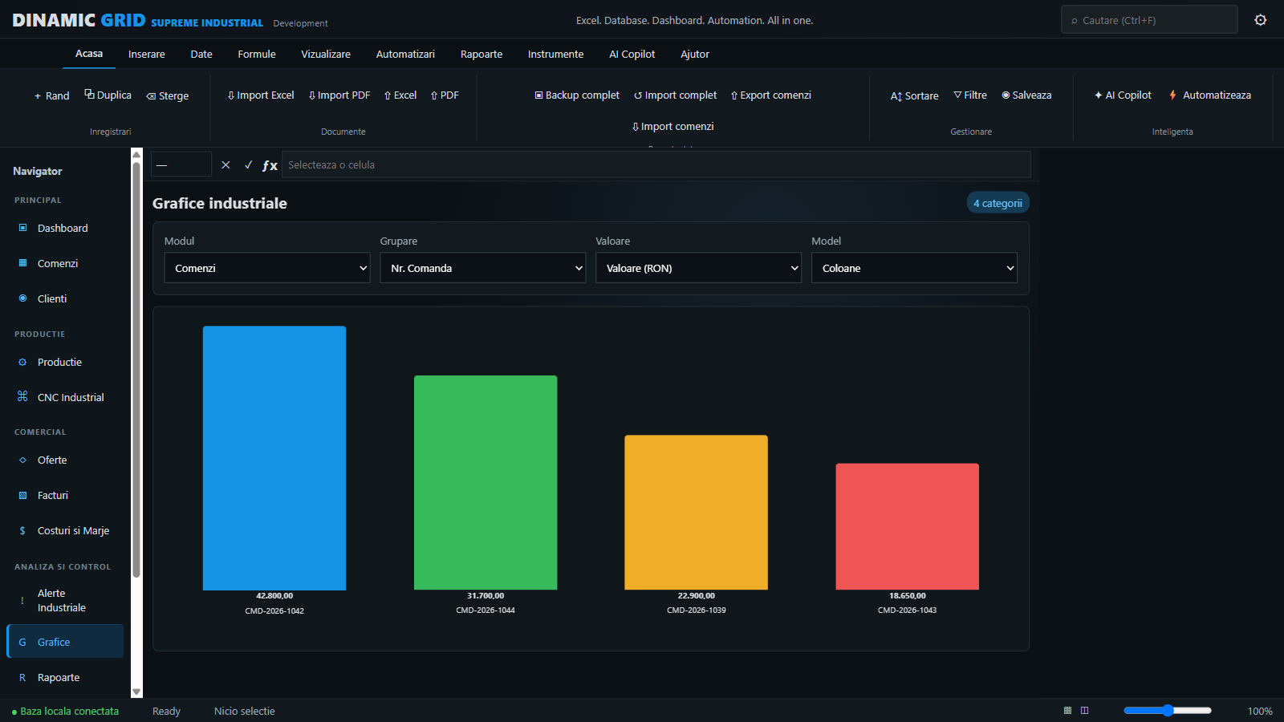This screenshot has width=1284, height=722.
Task: Open the AI Copilot menu tab
Action: 632,54
